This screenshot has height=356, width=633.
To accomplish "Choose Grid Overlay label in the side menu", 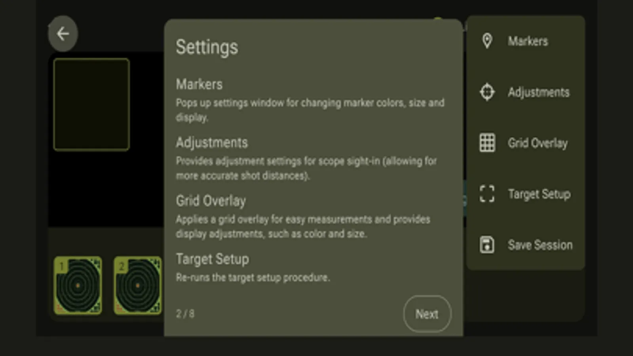I will pos(538,143).
